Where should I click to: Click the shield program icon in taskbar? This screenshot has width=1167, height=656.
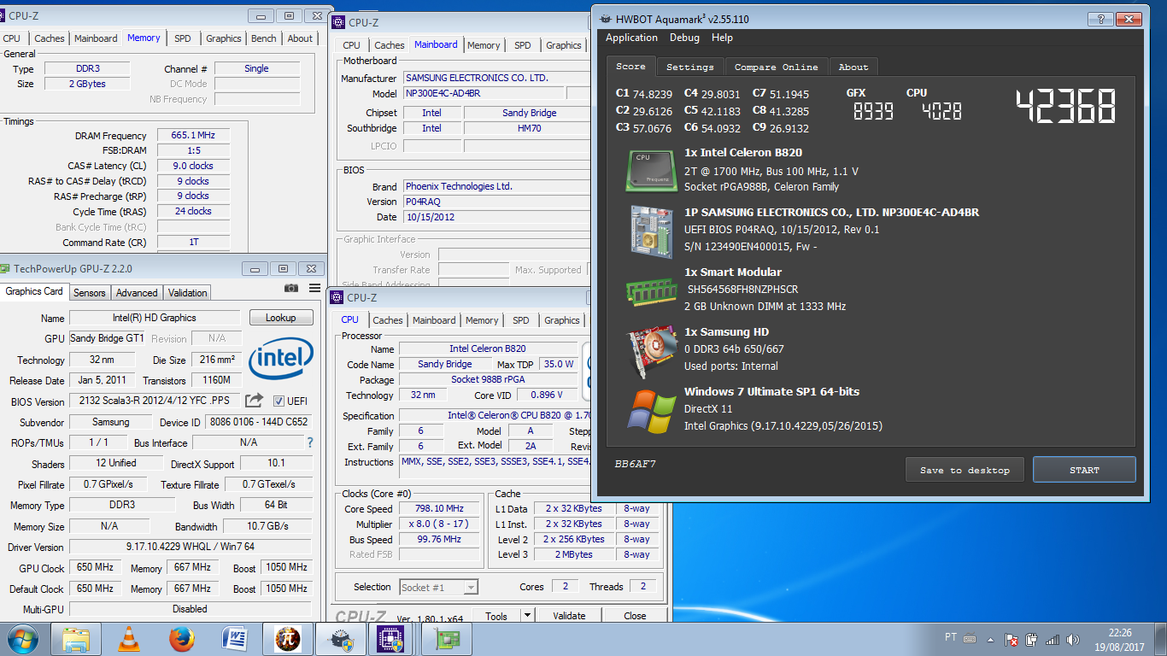point(340,639)
